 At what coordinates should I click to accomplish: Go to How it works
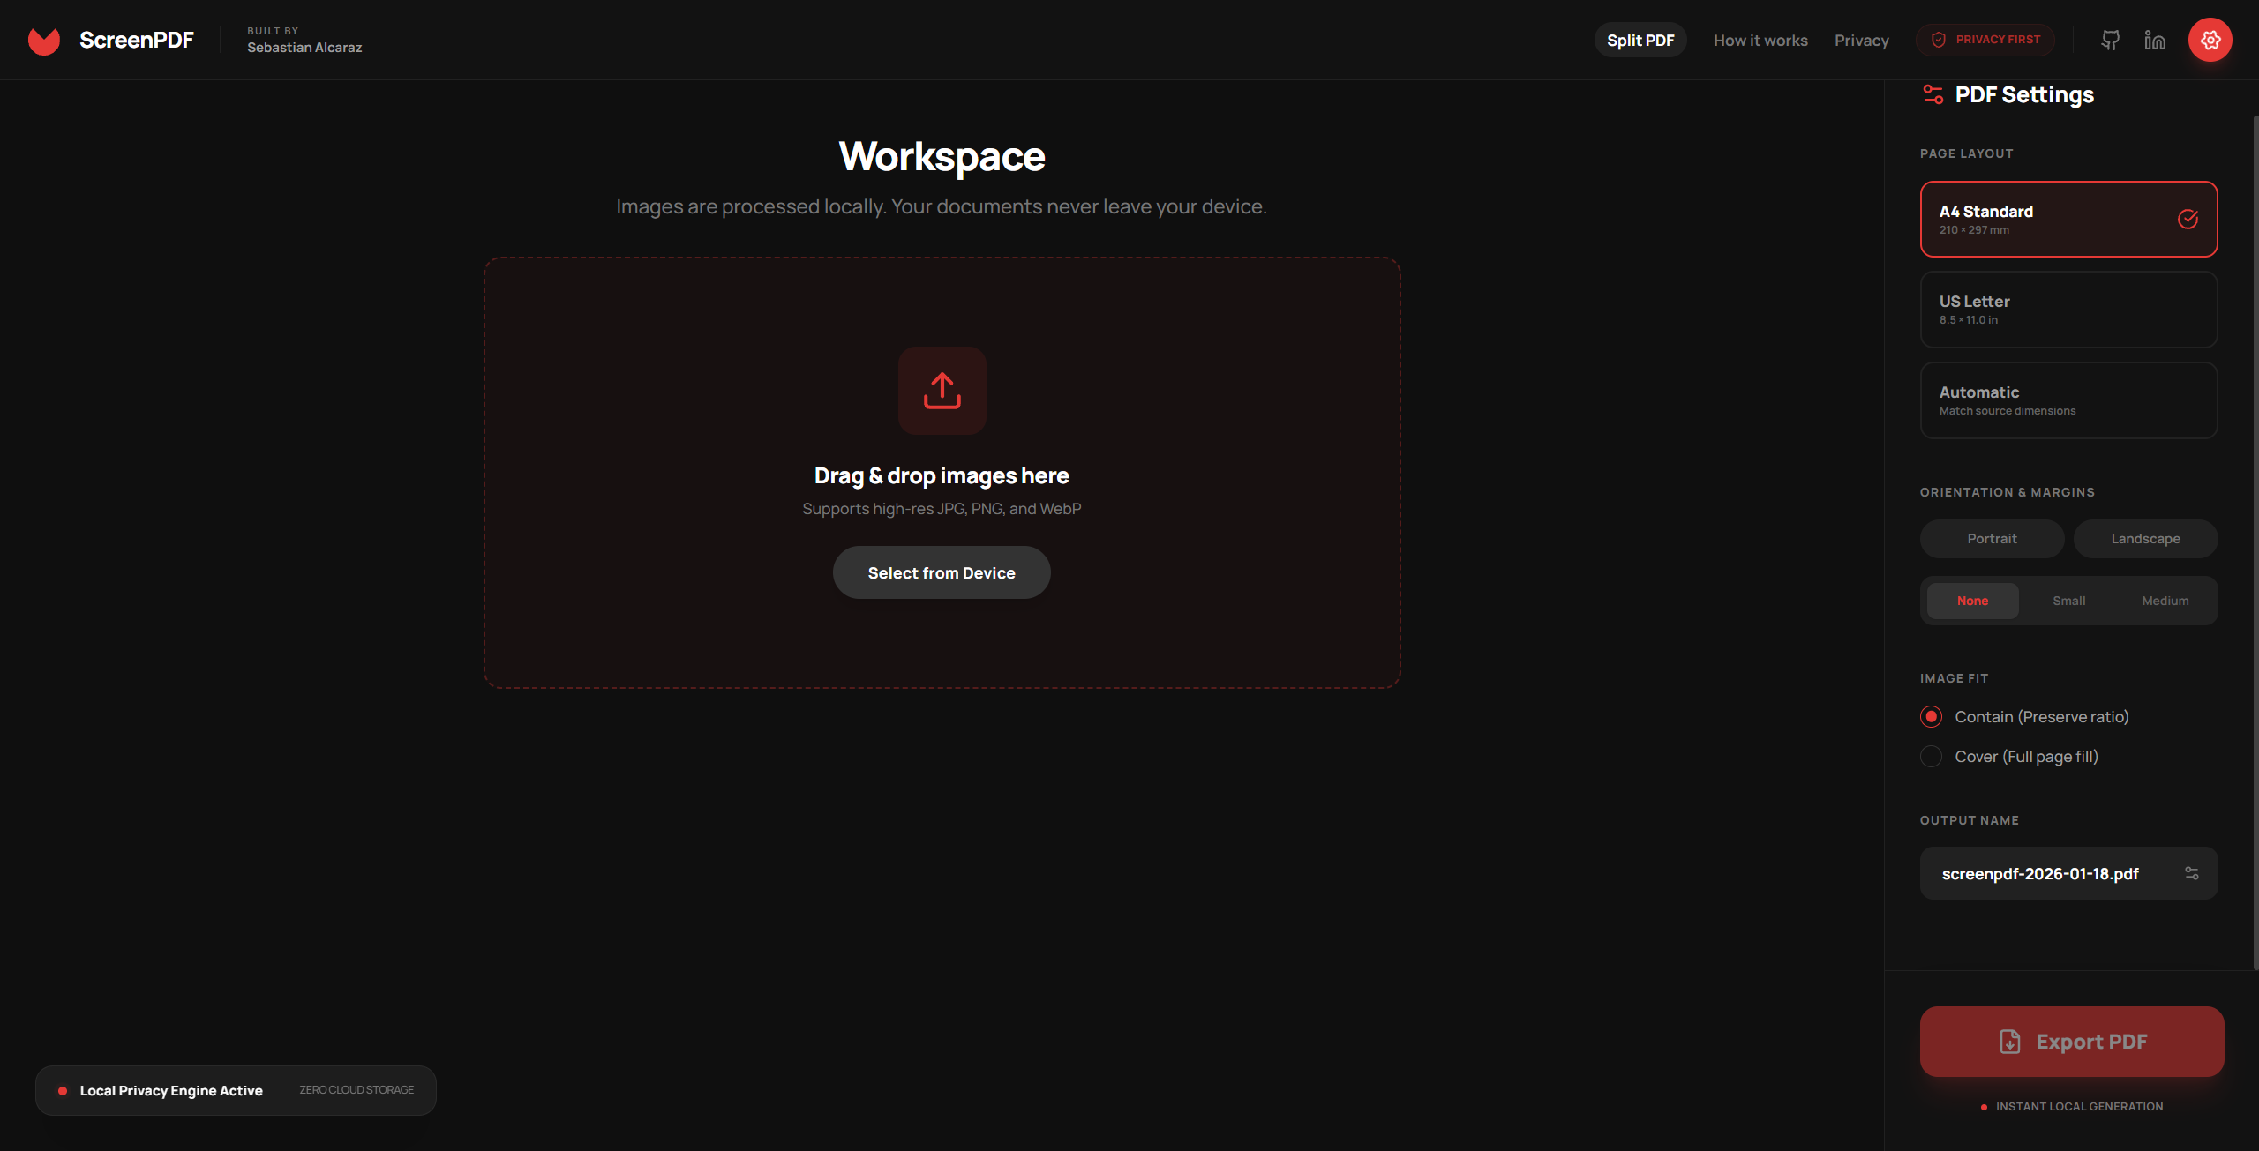click(x=1760, y=41)
